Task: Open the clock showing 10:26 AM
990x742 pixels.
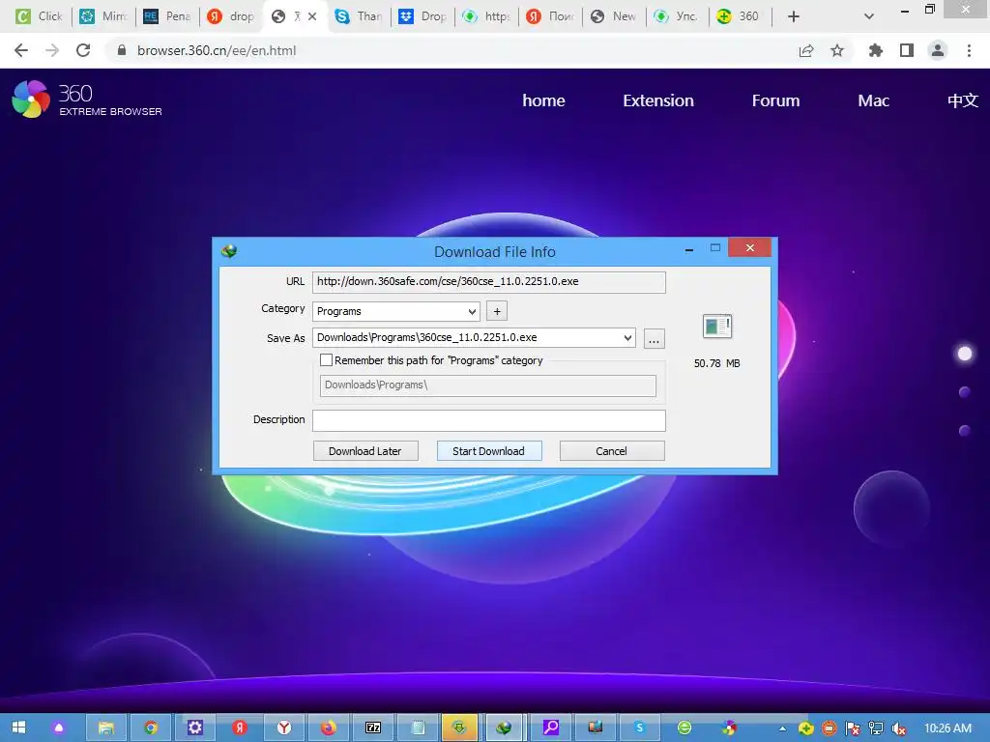Action: click(x=947, y=728)
